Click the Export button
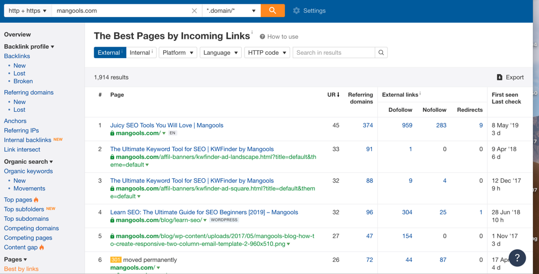This screenshot has width=539, height=274. coord(510,77)
